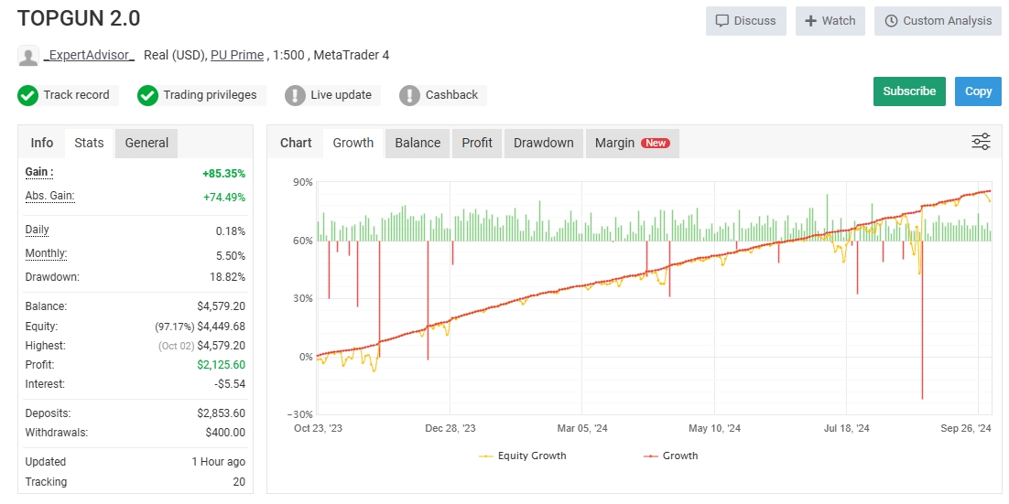Click the 1 Hour ago updated value
The width and height of the screenshot is (1009, 504).
[x=218, y=462]
